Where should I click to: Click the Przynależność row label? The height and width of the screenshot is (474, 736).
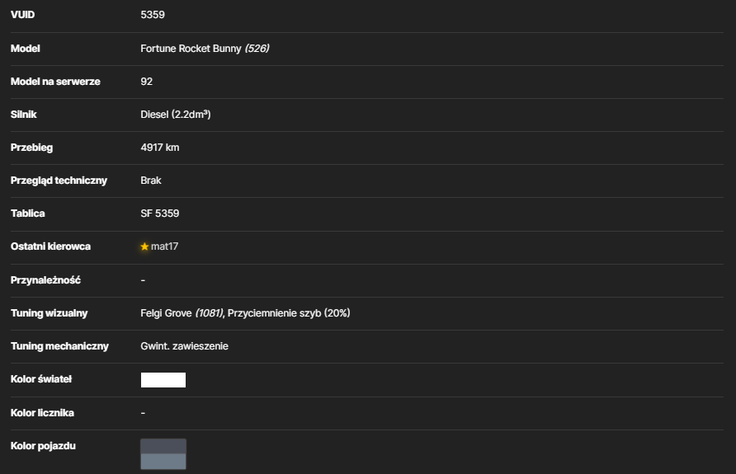pyautogui.click(x=45, y=280)
